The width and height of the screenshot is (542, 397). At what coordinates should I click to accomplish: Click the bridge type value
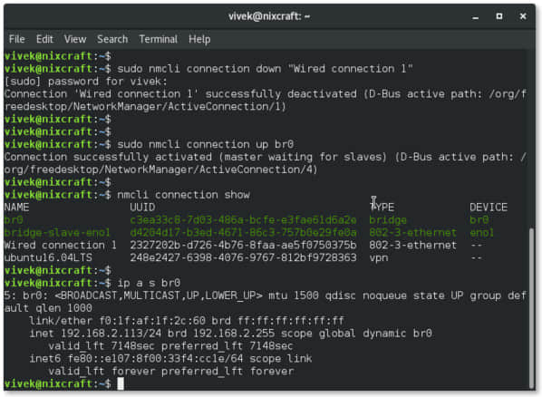pos(388,220)
